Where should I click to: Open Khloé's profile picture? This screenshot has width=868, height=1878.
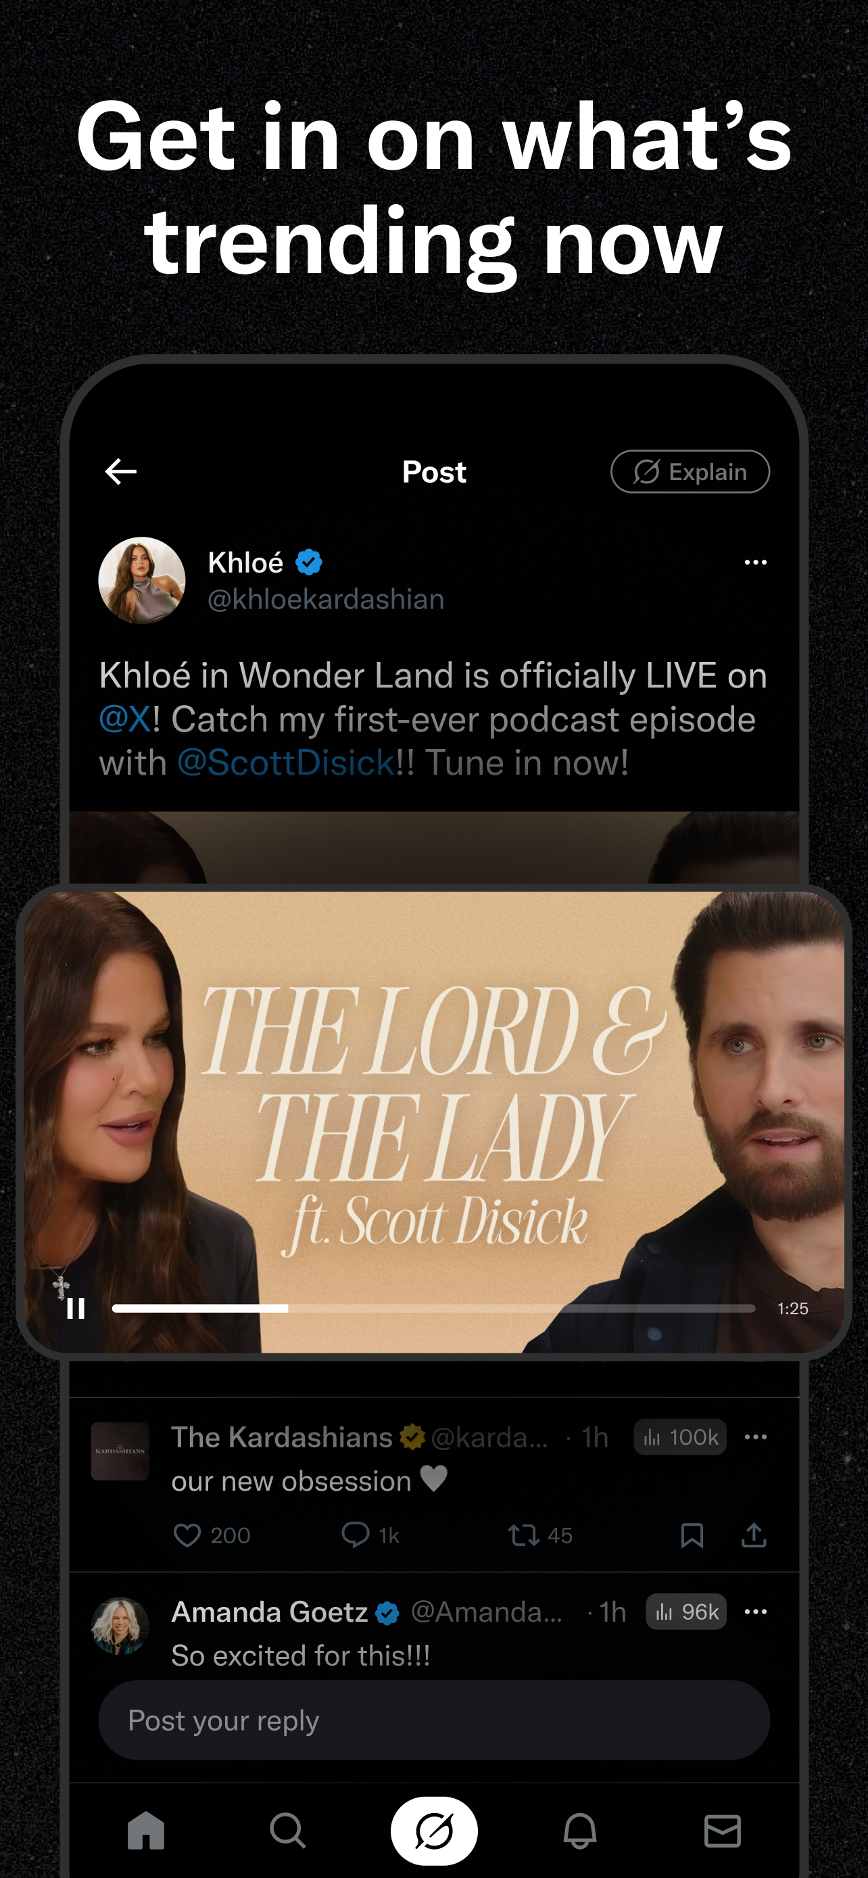[x=142, y=580]
